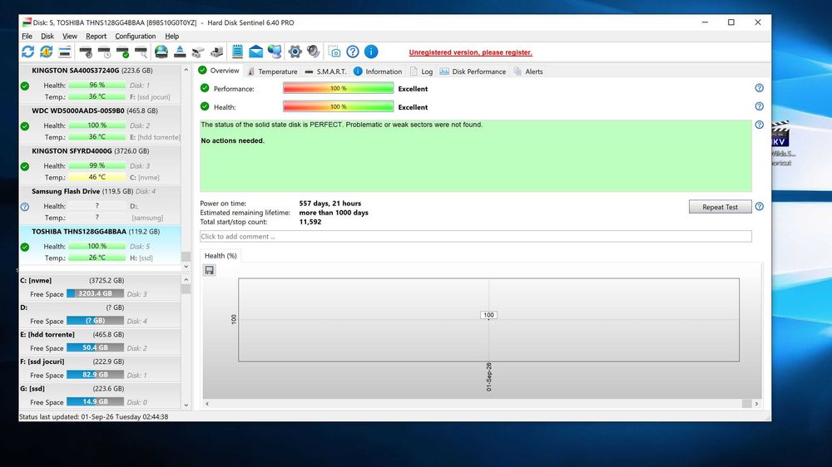
Task: Switch to the Temperature tab
Action: (x=272, y=71)
